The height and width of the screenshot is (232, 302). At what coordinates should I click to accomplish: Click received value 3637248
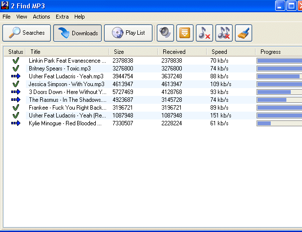[172, 76]
